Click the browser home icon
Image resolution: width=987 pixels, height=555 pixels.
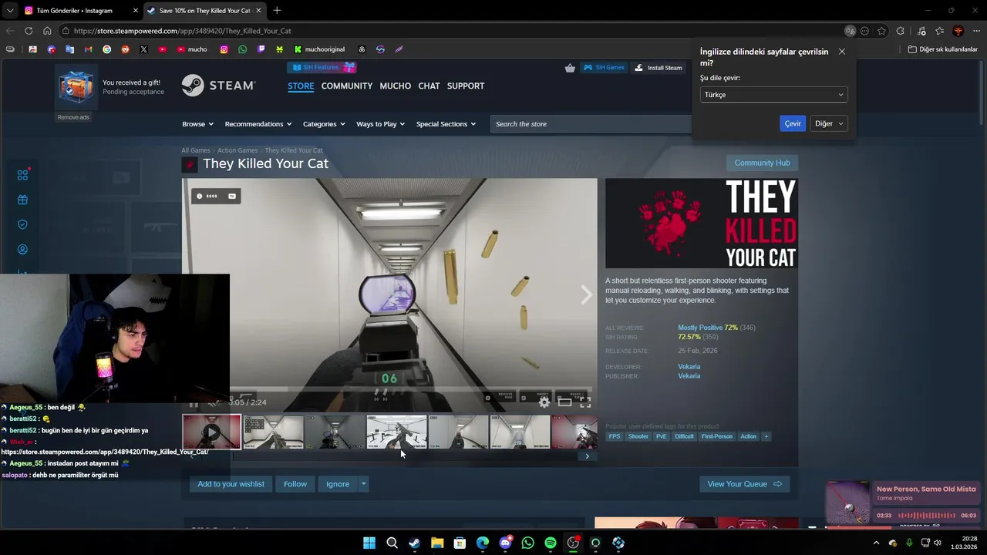[47, 31]
